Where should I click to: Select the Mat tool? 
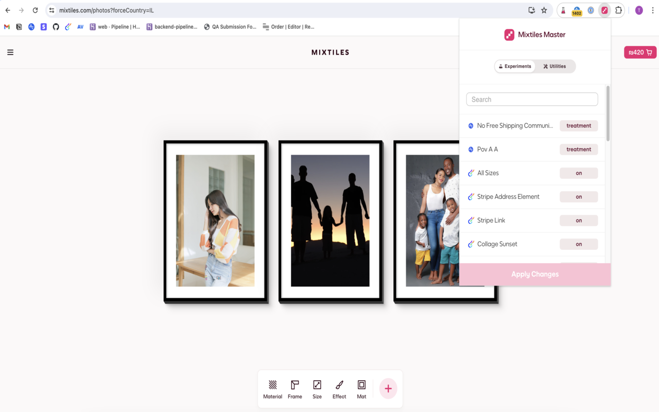point(361,388)
